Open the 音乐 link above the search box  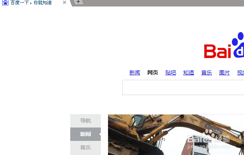pos(207,73)
